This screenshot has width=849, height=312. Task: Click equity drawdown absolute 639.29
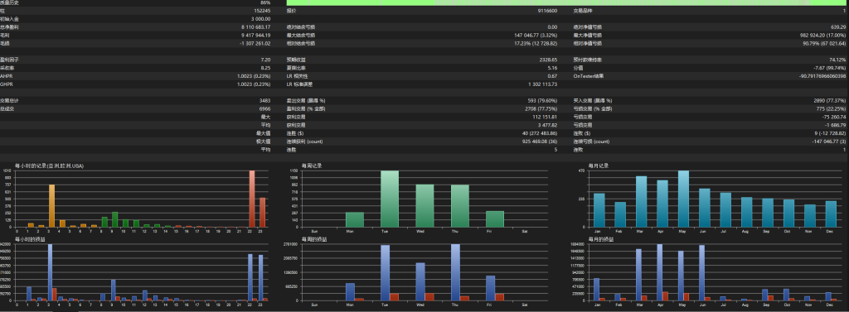(x=840, y=27)
